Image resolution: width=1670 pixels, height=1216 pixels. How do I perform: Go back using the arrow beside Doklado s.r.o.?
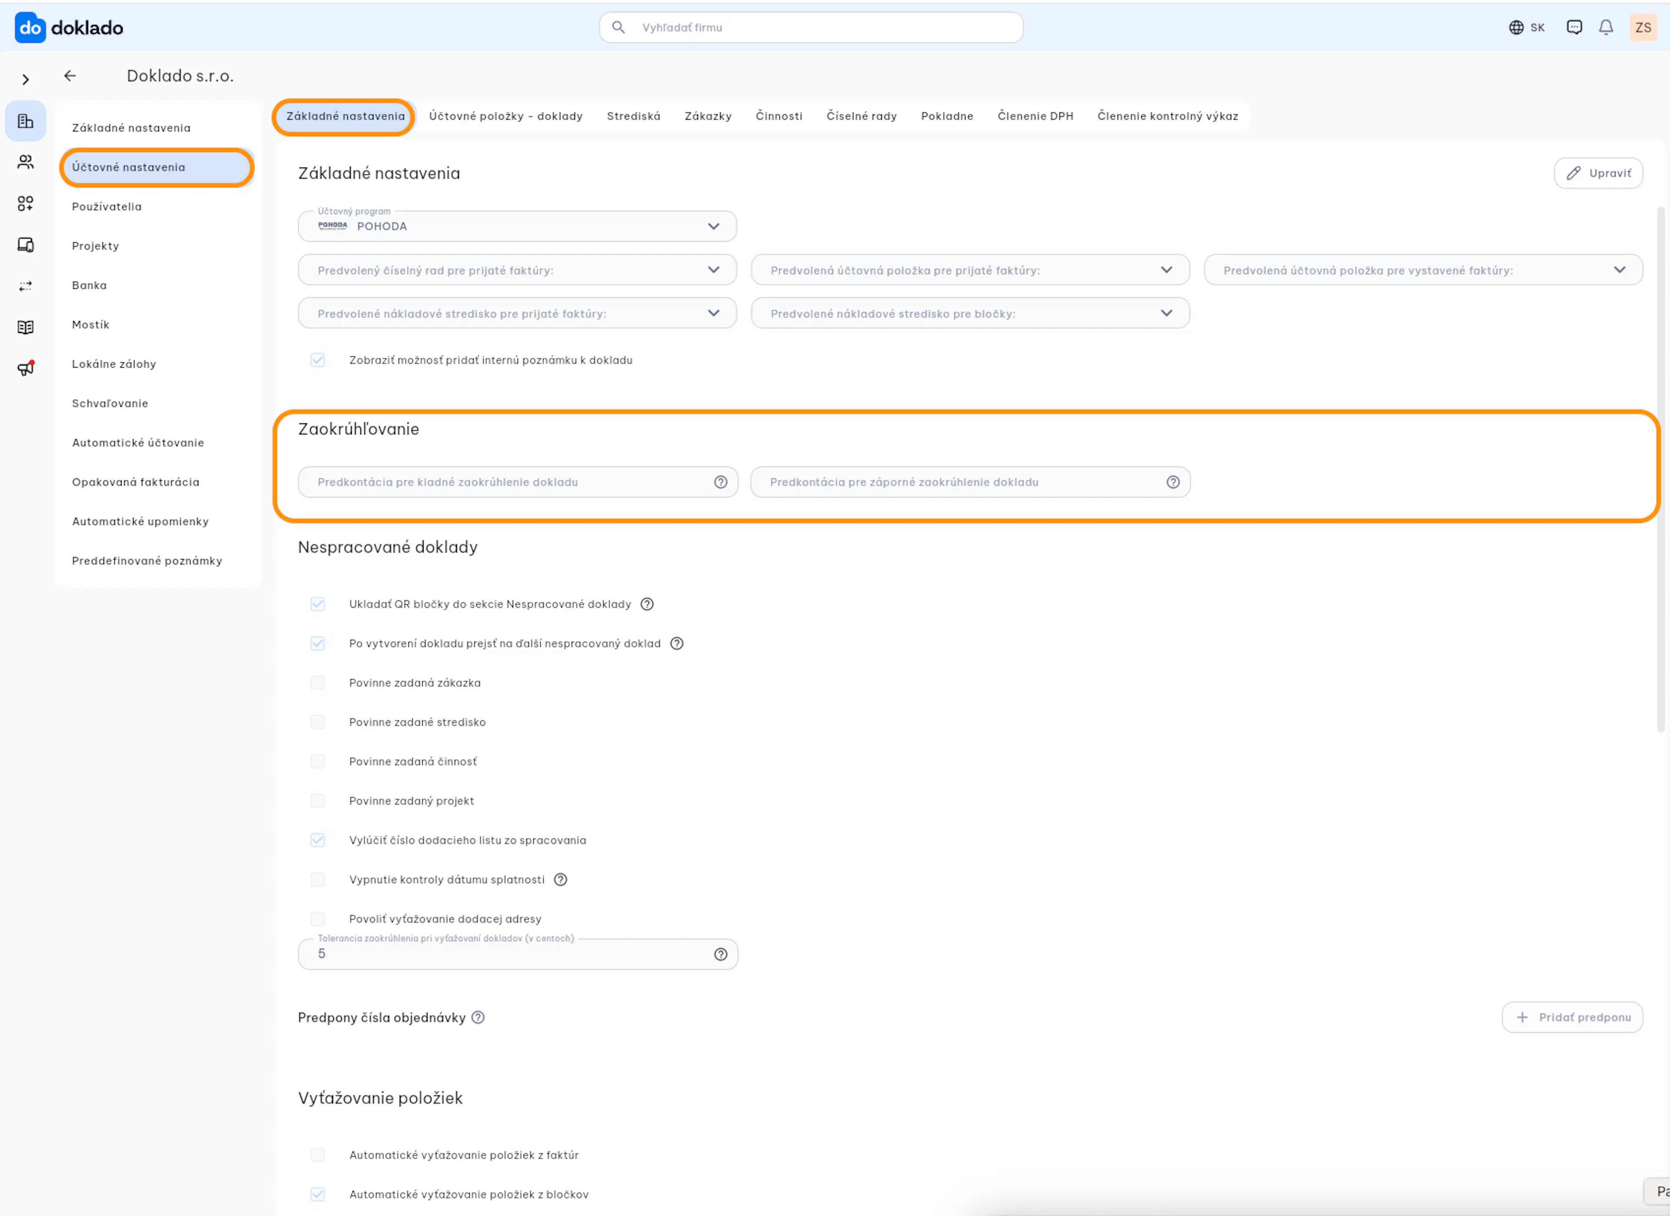click(70, 76)
